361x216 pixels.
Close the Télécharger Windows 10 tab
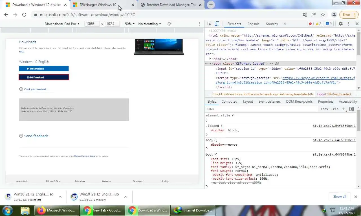pyautogui.click(x=133, y=5)
